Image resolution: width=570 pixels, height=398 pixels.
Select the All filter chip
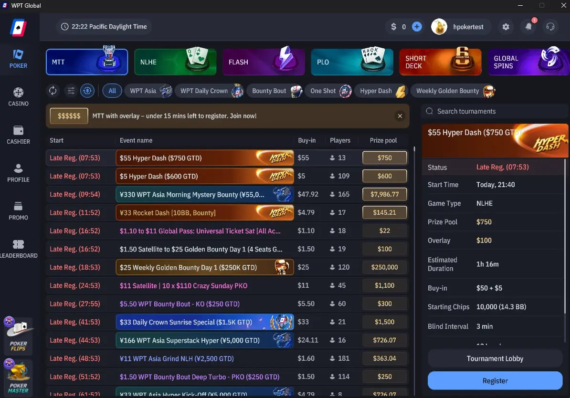[x=112, y=91]
